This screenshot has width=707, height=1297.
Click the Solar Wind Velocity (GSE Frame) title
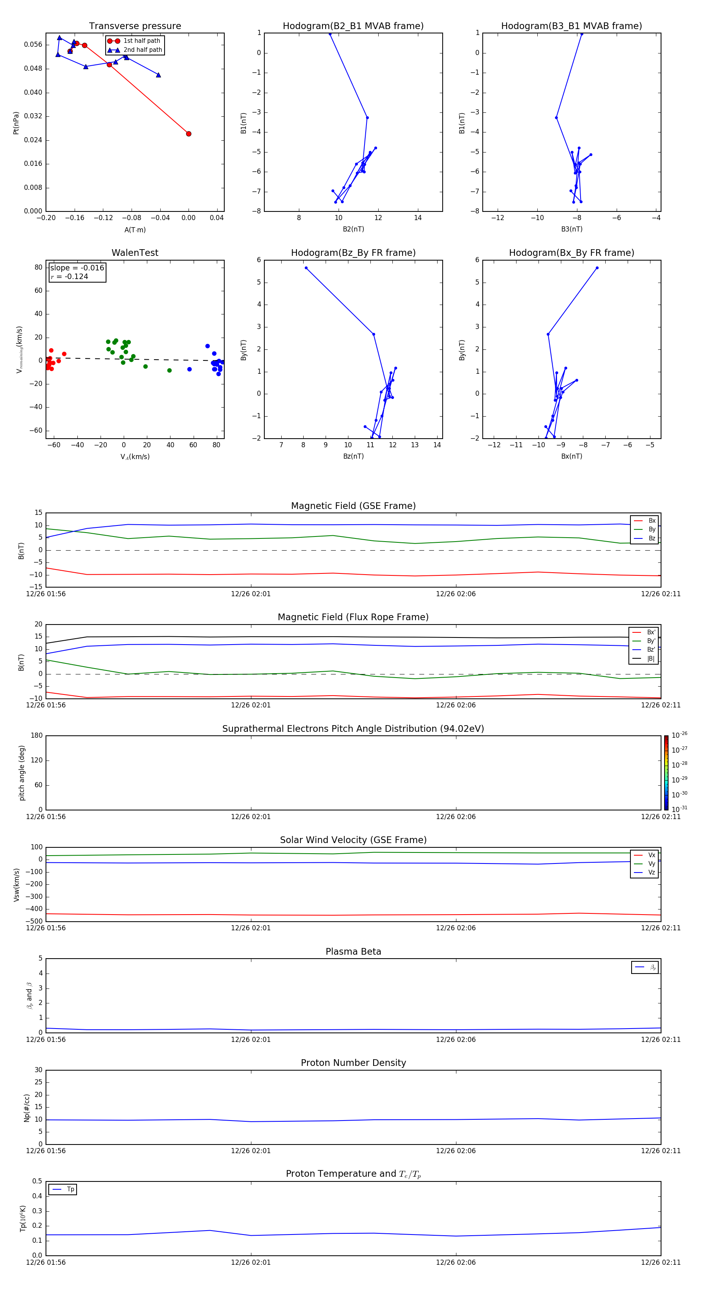[353, 840]
